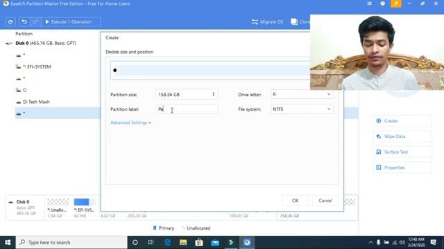Open the File system dropdown
Viewport: 444px width, 249px height.
[x=302, y=109]
